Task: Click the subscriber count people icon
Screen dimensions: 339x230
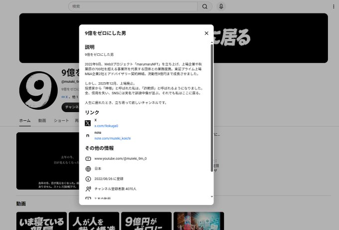Action: click(x=88, y=189)
